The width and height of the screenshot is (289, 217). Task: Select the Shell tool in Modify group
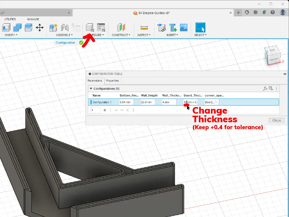point(6,28)
